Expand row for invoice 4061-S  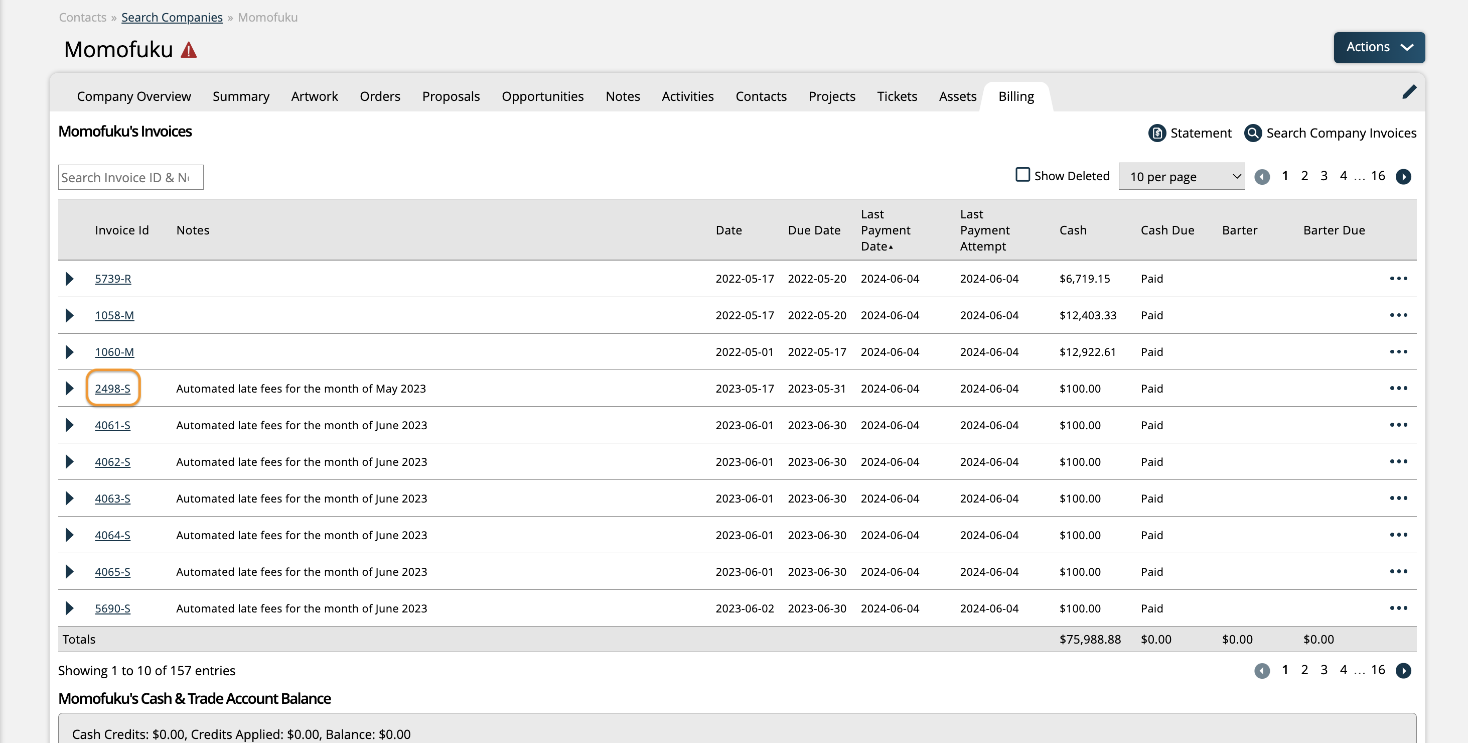[70, 425]
